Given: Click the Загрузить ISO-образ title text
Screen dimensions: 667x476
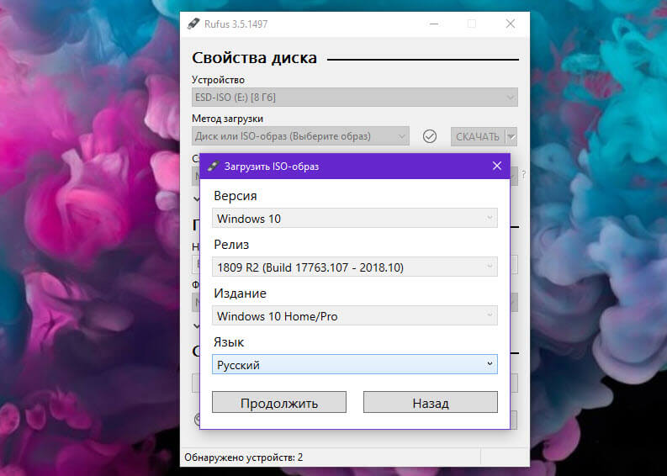Looking at the screenshot, I should 272,167.
